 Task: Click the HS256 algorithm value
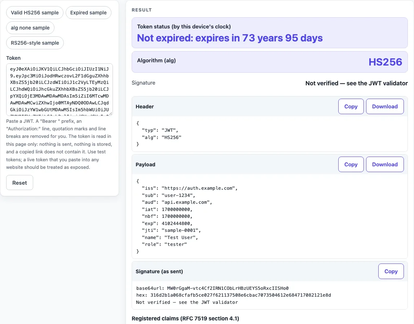[385, 62]
